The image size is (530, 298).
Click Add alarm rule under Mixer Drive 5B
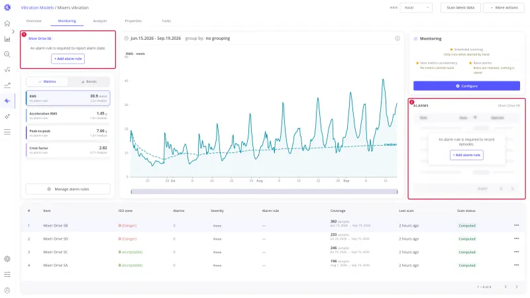coord(68,59)
